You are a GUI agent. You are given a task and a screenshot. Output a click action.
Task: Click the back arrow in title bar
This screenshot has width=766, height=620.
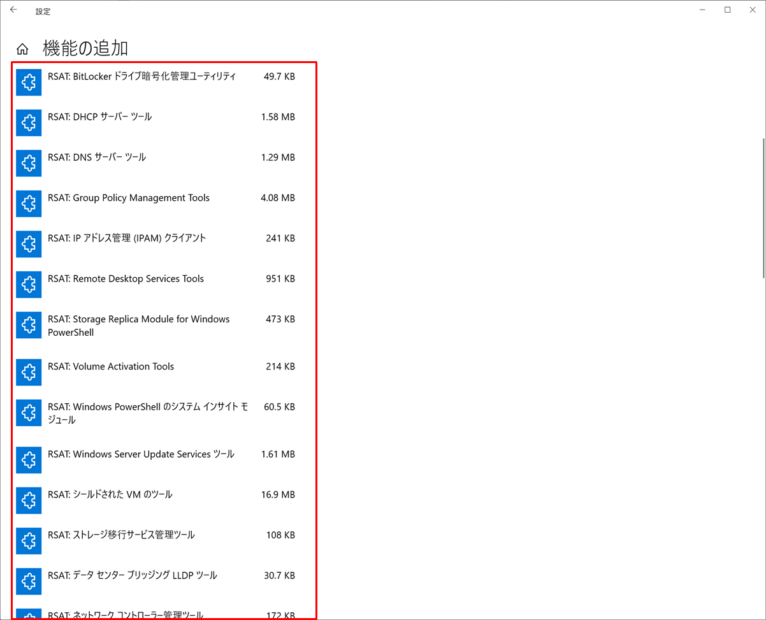(x=13, y=10)
